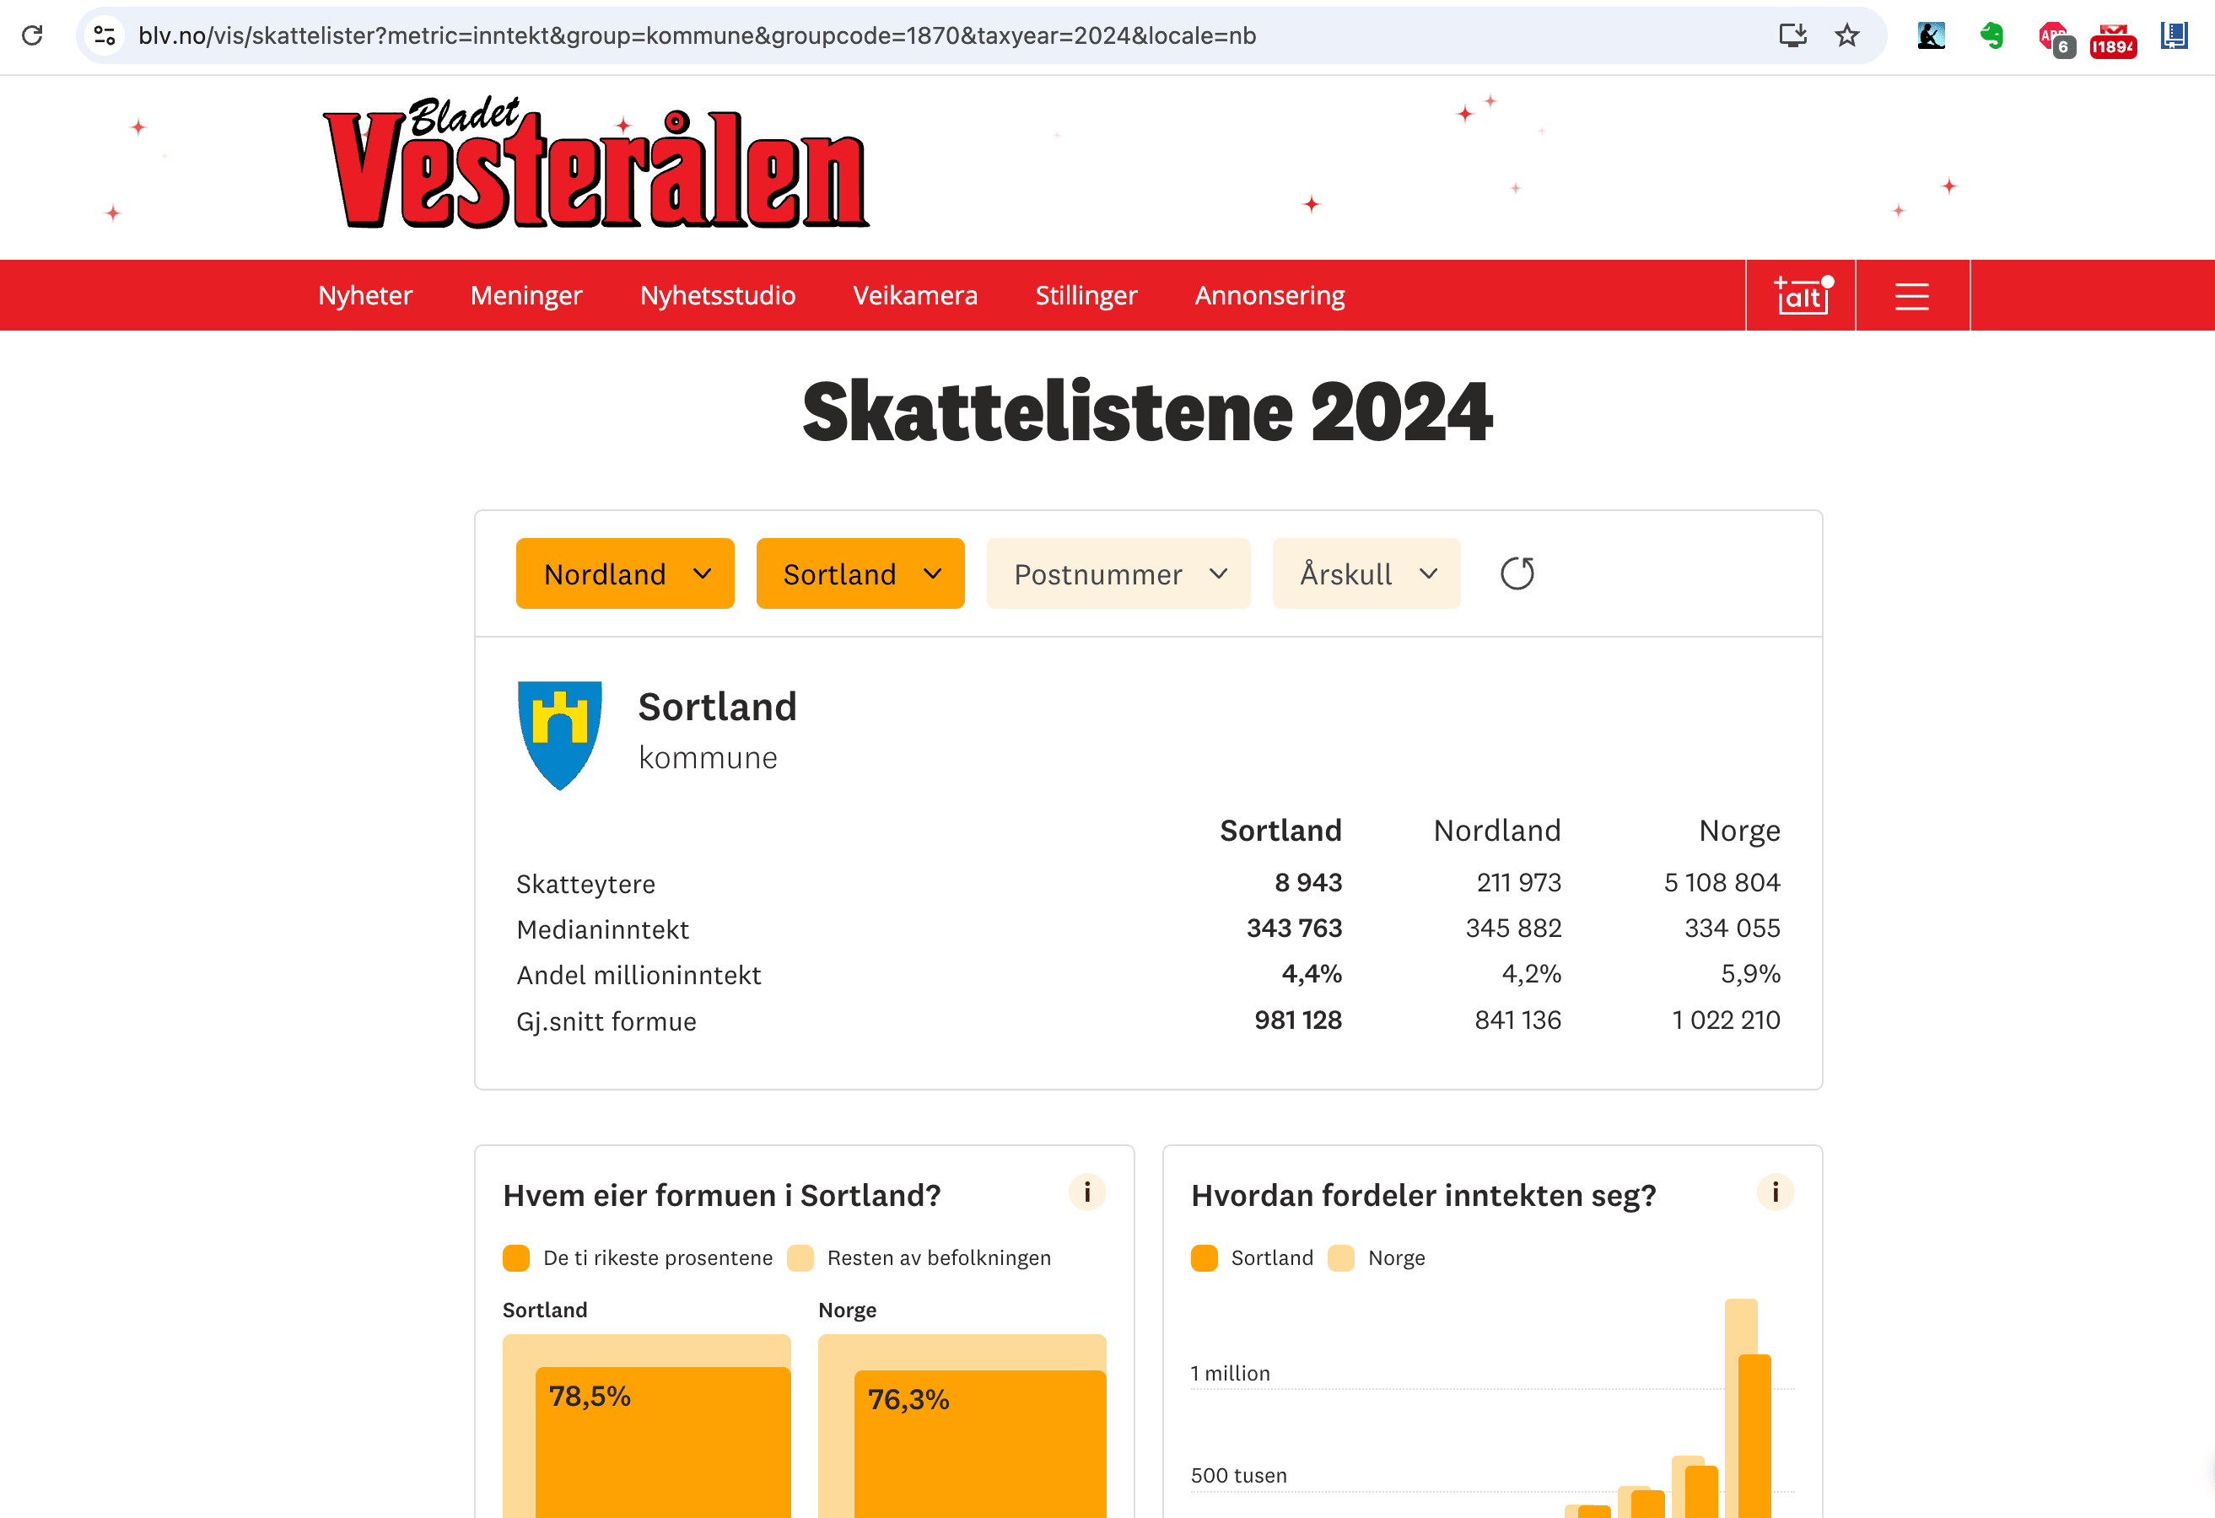Viewport: 2215px width, 1518px height.
Task: Go to Nyheter in the navigation menu
Action: click(x=365, y=295)
